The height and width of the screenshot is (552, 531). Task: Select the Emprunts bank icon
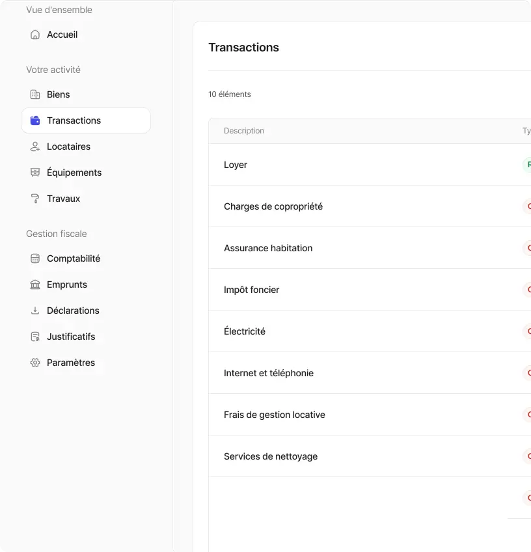tap(34, 284)
